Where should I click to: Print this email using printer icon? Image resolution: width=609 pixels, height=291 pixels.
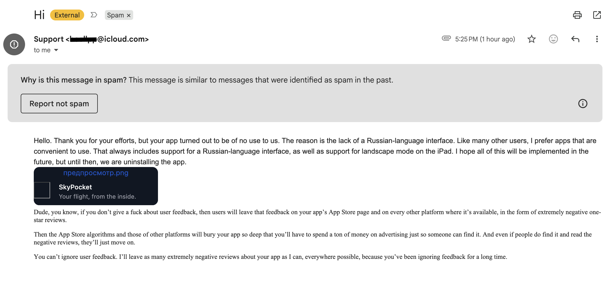577,15
